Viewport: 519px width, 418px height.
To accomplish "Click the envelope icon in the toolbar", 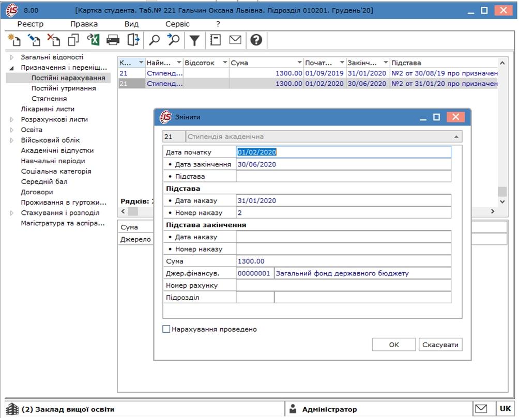I will coord(235,40).
